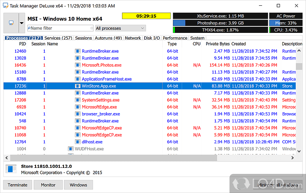Select the dllhost.exe process name

coord(92,142)
